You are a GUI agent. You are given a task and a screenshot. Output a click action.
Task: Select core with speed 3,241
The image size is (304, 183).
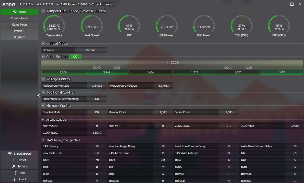pyautogui.click(x=107, y=72)
